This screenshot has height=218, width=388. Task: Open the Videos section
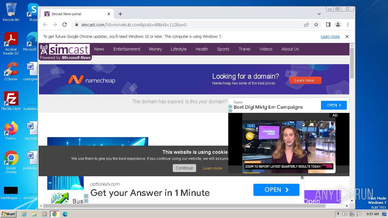(266, 49)
